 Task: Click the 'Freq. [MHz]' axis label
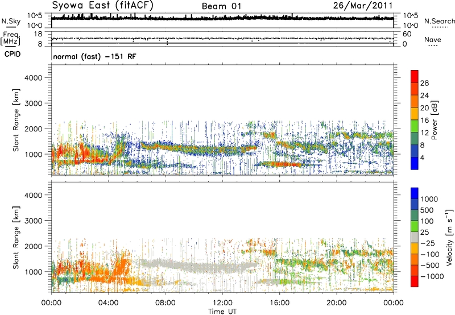(x=10, y=38)
